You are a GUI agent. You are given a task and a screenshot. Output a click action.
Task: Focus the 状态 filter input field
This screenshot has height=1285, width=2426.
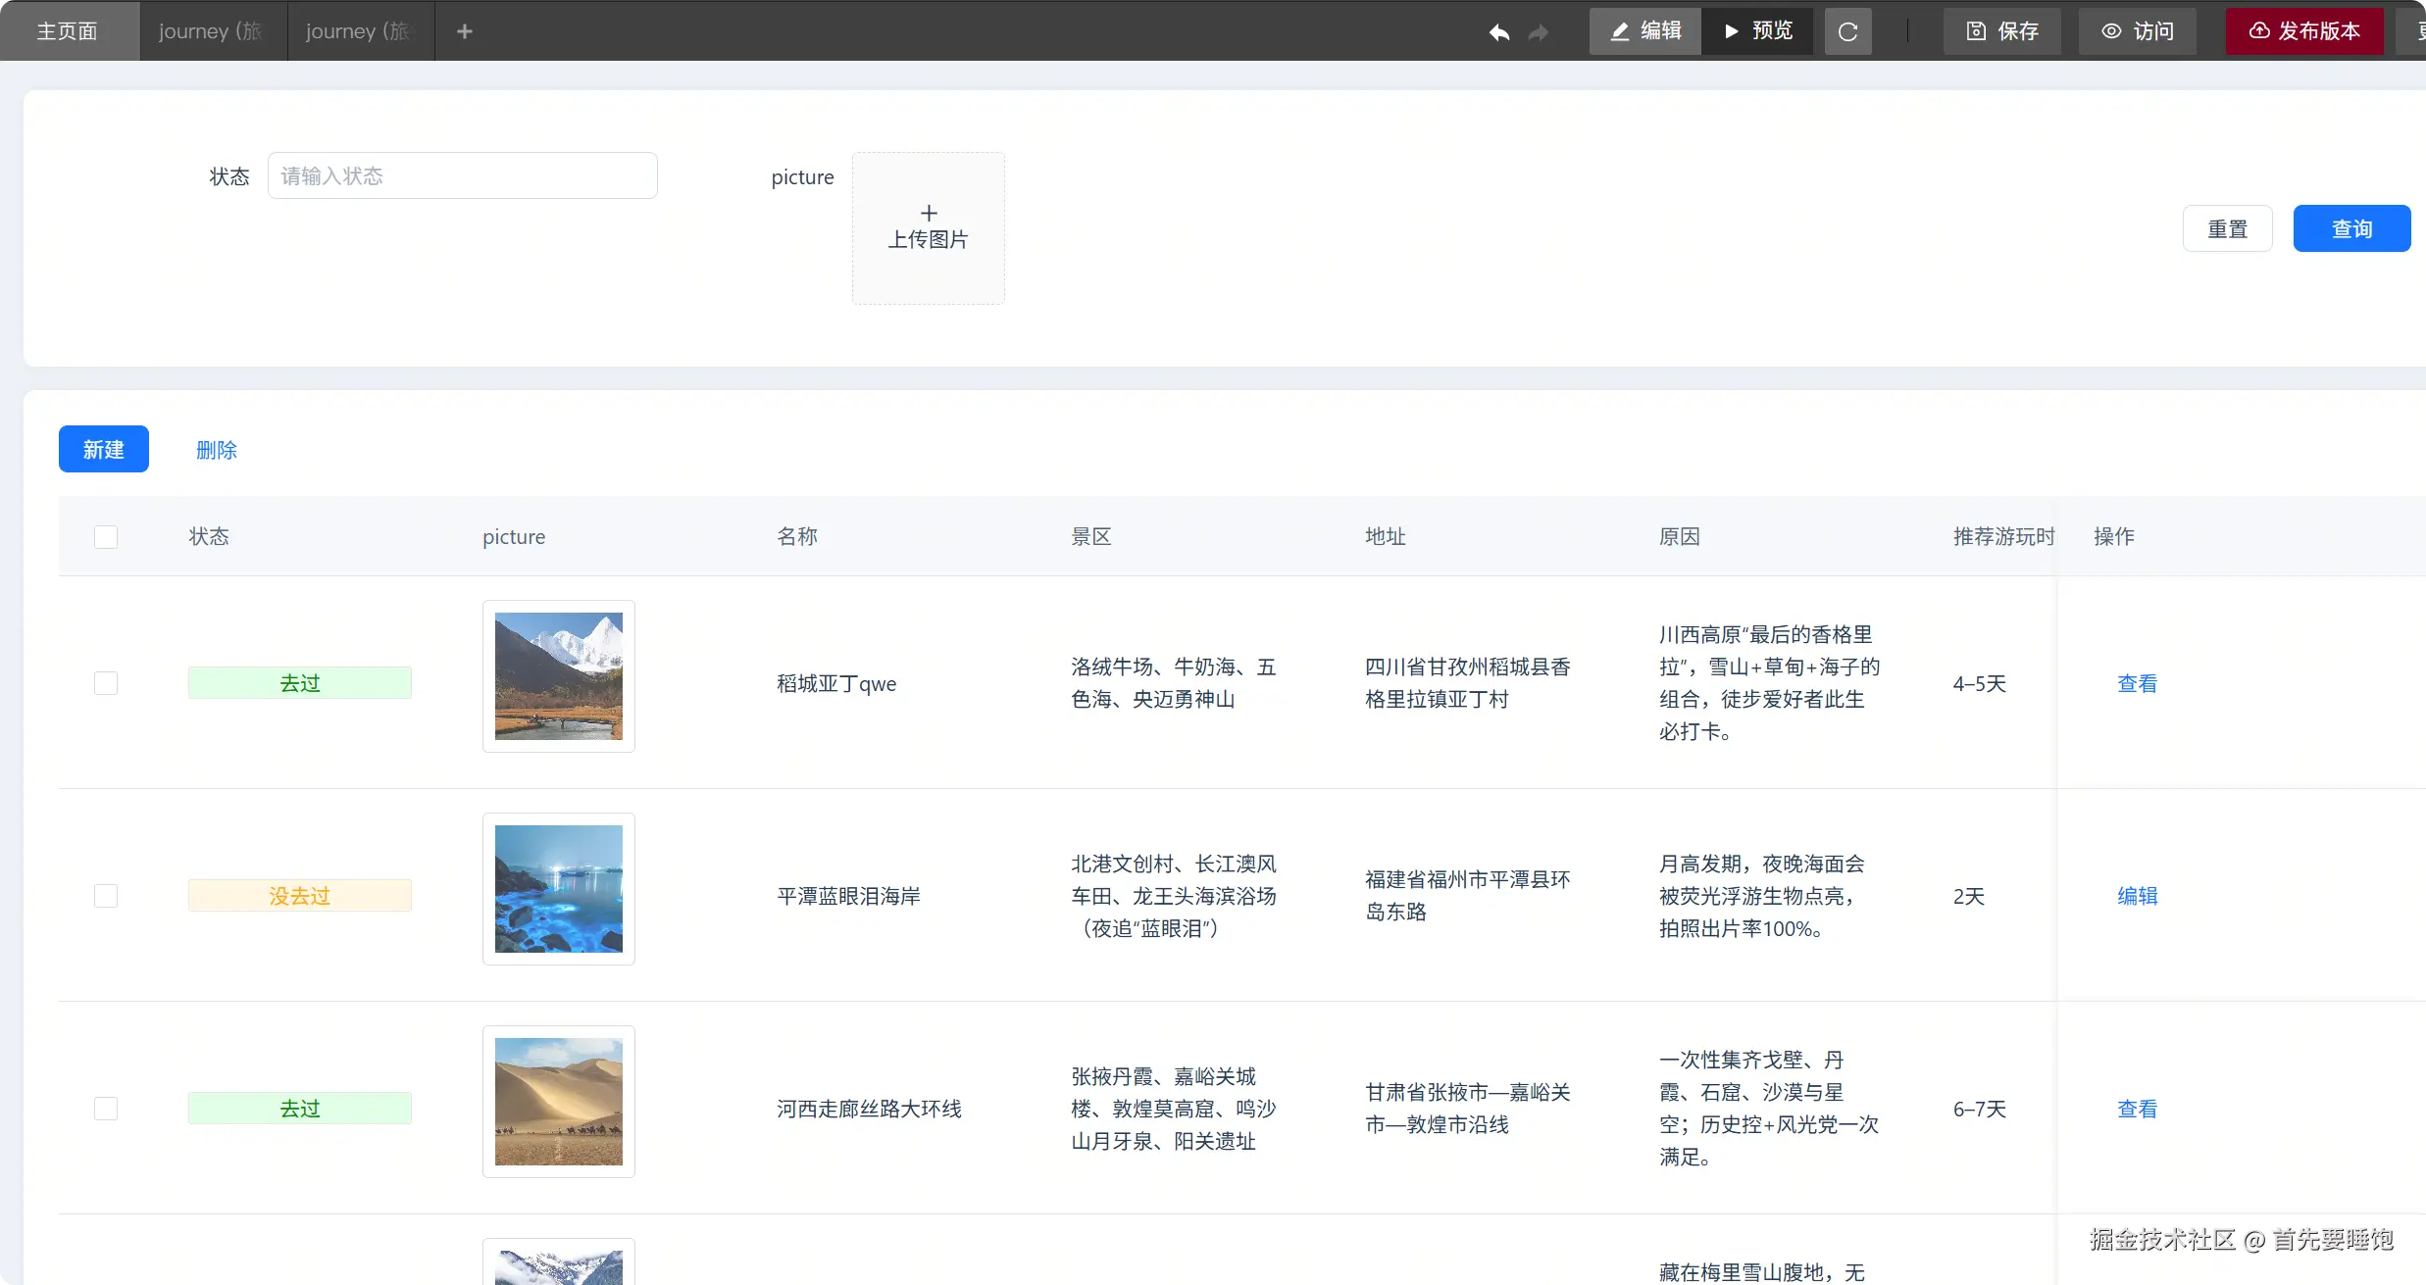pos(462,175)
